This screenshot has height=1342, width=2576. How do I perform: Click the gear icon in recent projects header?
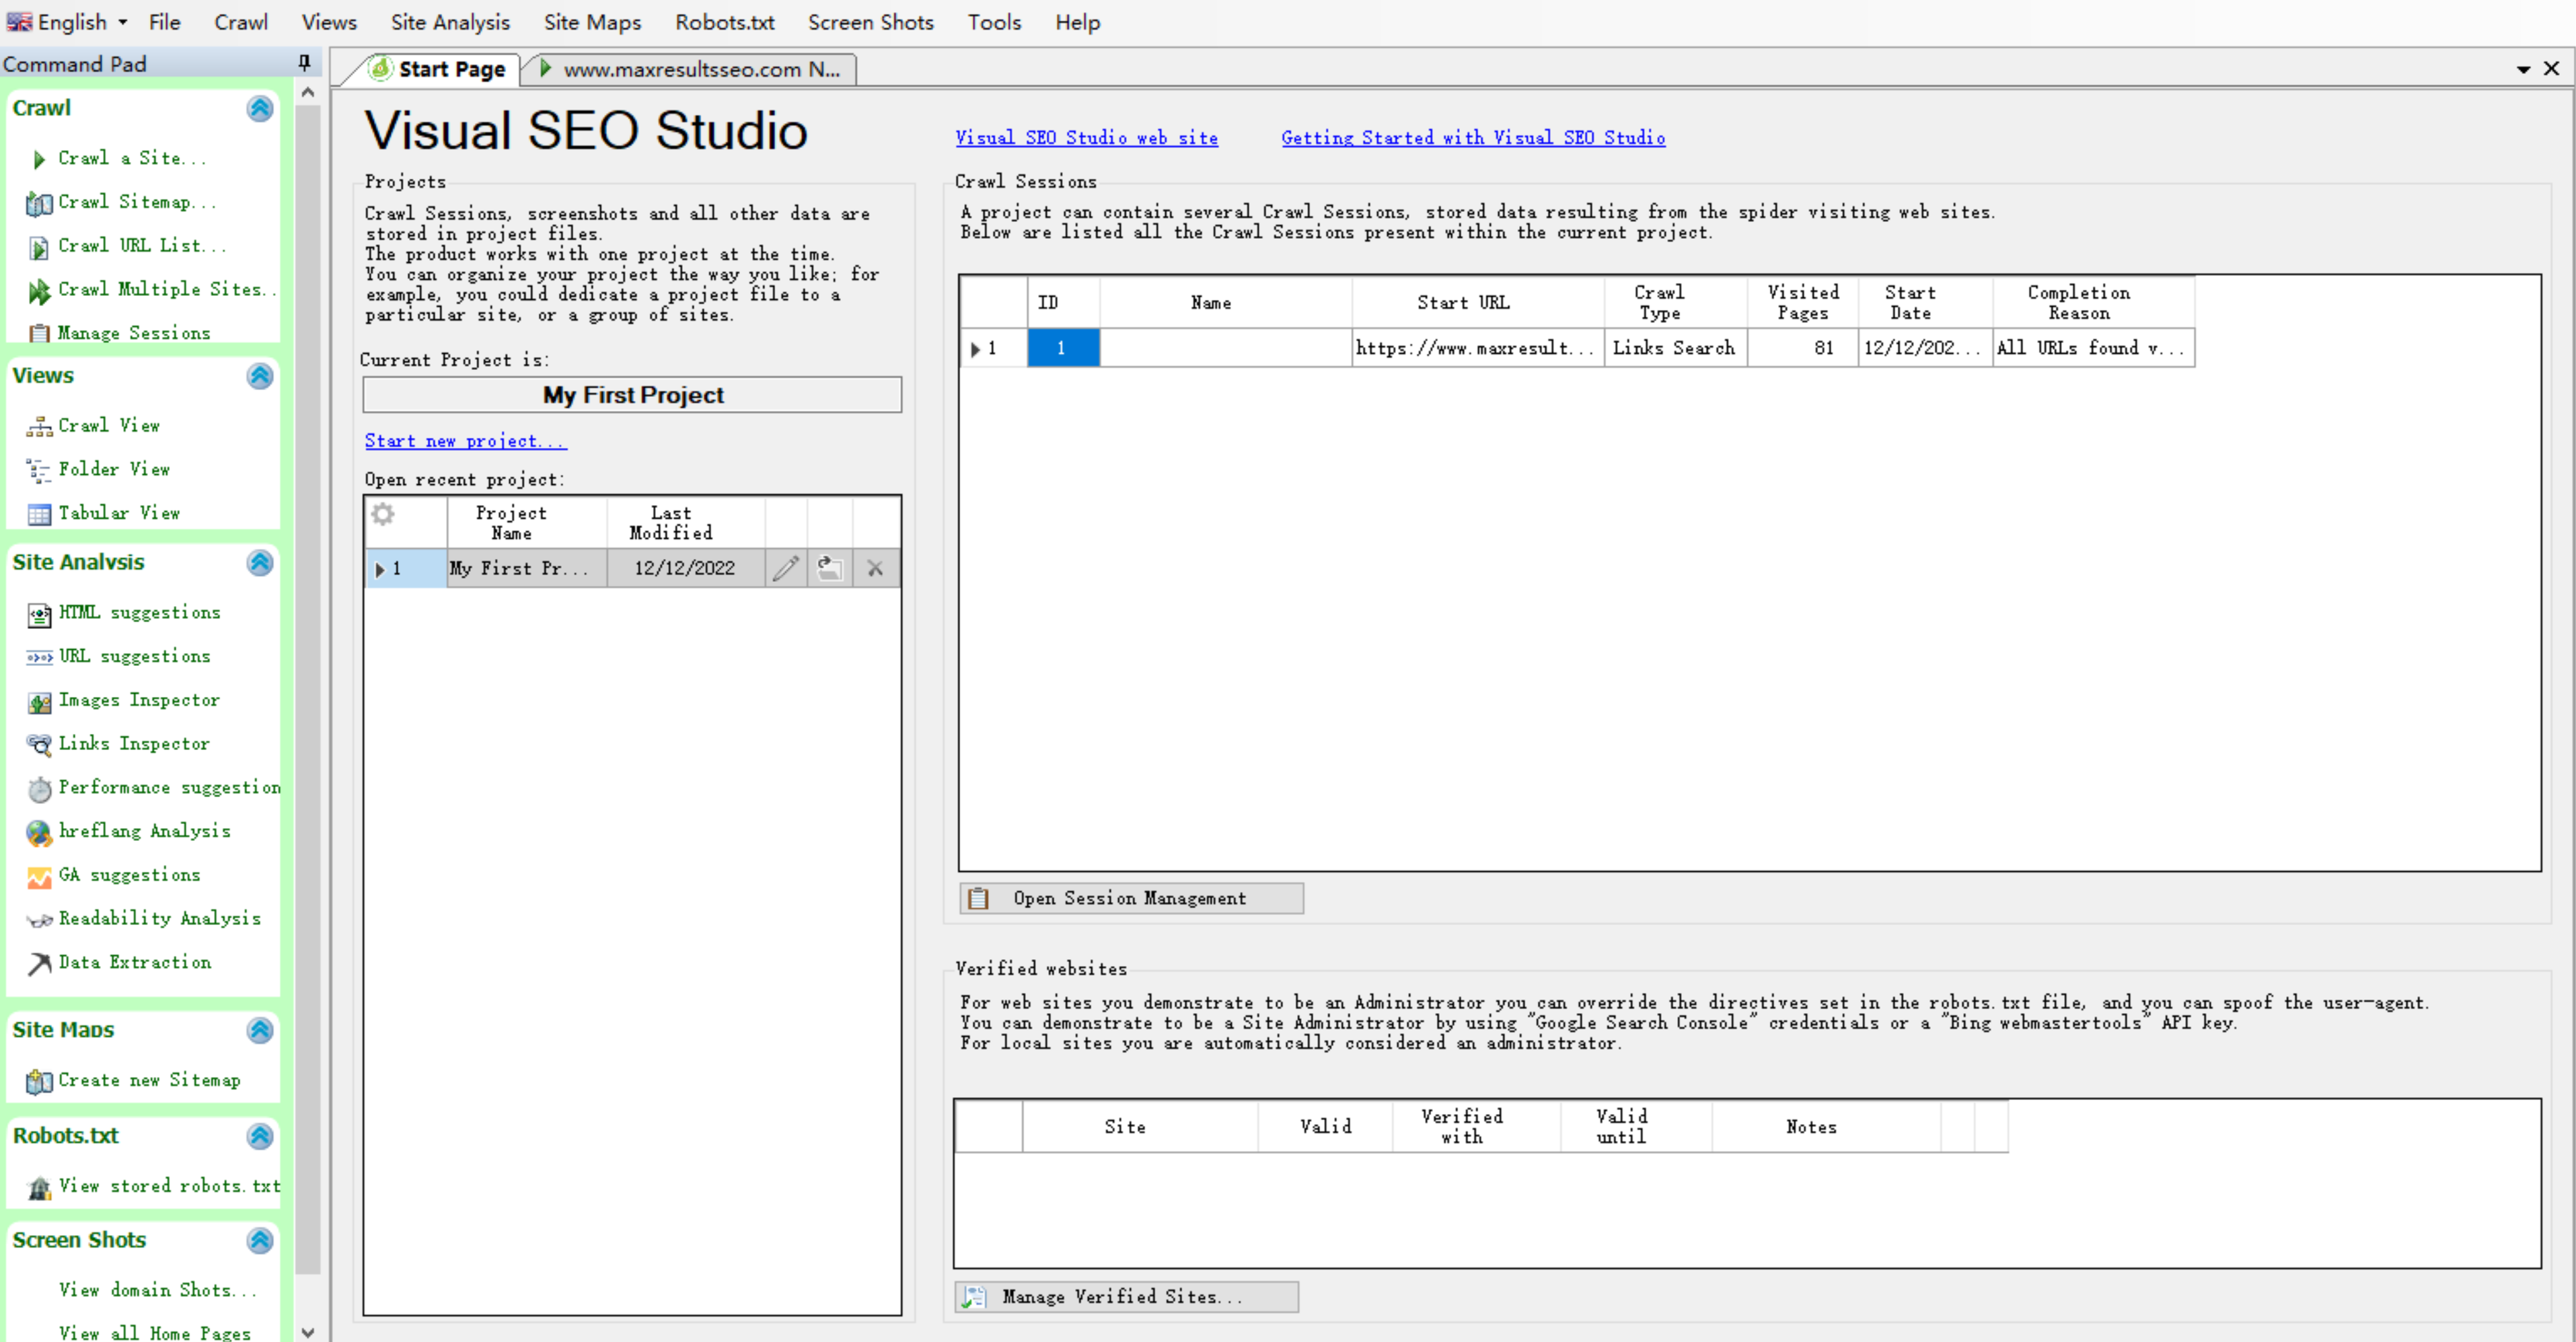coord(383,514)
